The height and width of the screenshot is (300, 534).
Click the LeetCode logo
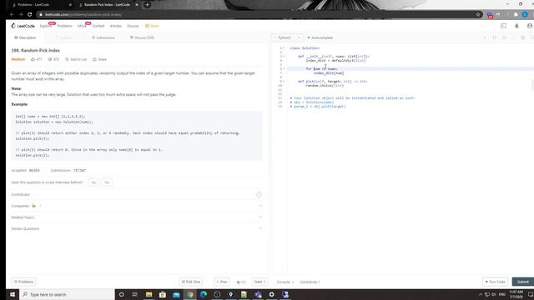pyautogui.click(x=23, y=26)
